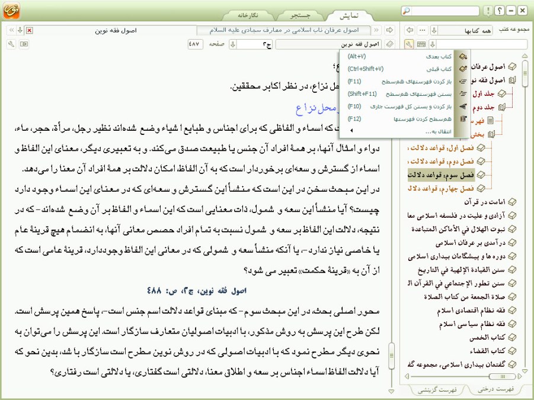534x400 pixels.
Task: Select کتاب بعدی menu item
Action: click(399, 56)
